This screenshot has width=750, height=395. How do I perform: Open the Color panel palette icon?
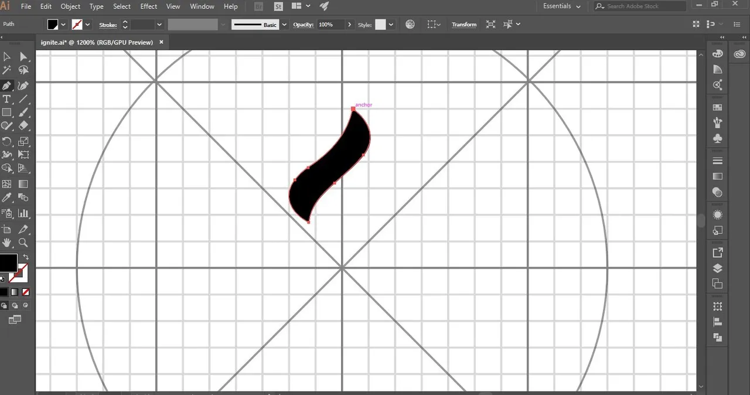(717, 53)
